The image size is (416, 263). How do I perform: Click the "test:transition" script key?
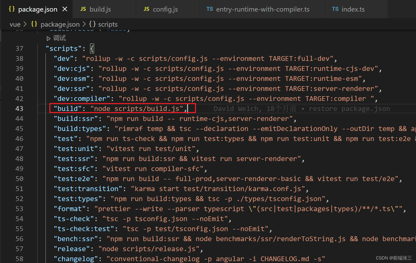[x=88, y=189]
